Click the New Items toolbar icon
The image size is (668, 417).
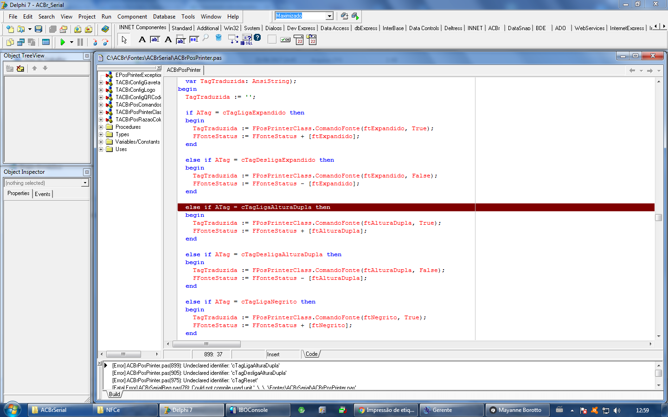(10, 29)
